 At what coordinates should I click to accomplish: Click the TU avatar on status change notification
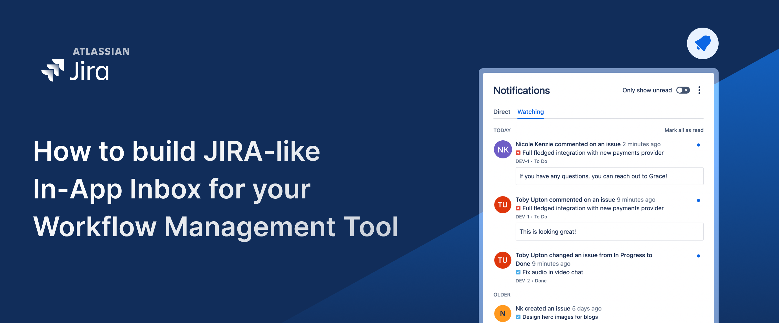[503, 260]
